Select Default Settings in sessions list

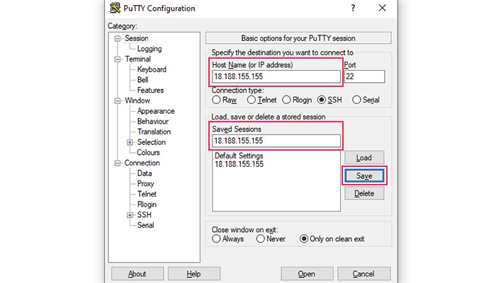tap(239, 156)
